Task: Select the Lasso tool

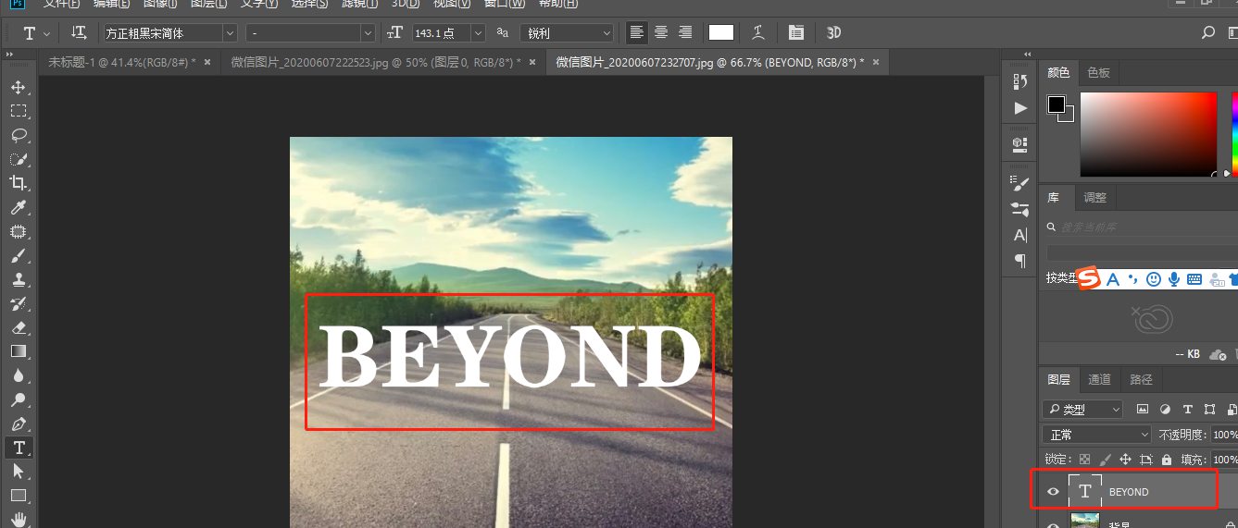Action: (18, 136)
